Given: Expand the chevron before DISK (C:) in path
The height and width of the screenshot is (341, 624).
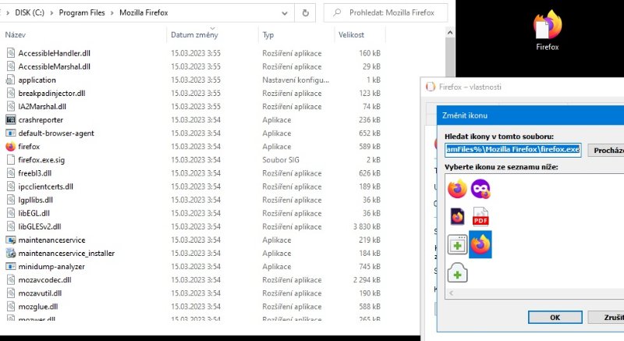Looking at the screenshot, I should 8,12.
